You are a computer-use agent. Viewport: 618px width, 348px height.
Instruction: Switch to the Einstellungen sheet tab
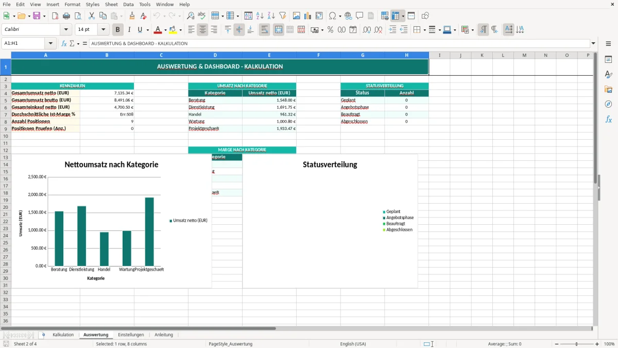[x=131, y=335]
